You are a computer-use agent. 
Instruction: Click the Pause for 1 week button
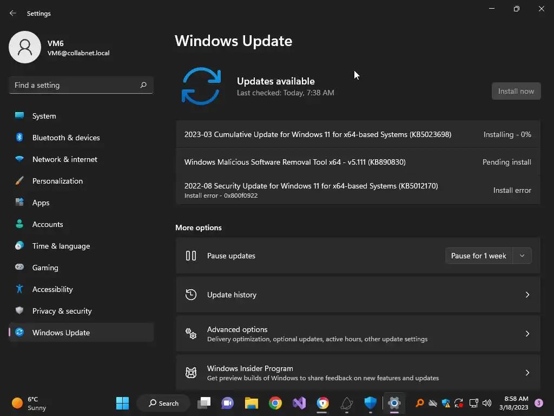[479, 256]
